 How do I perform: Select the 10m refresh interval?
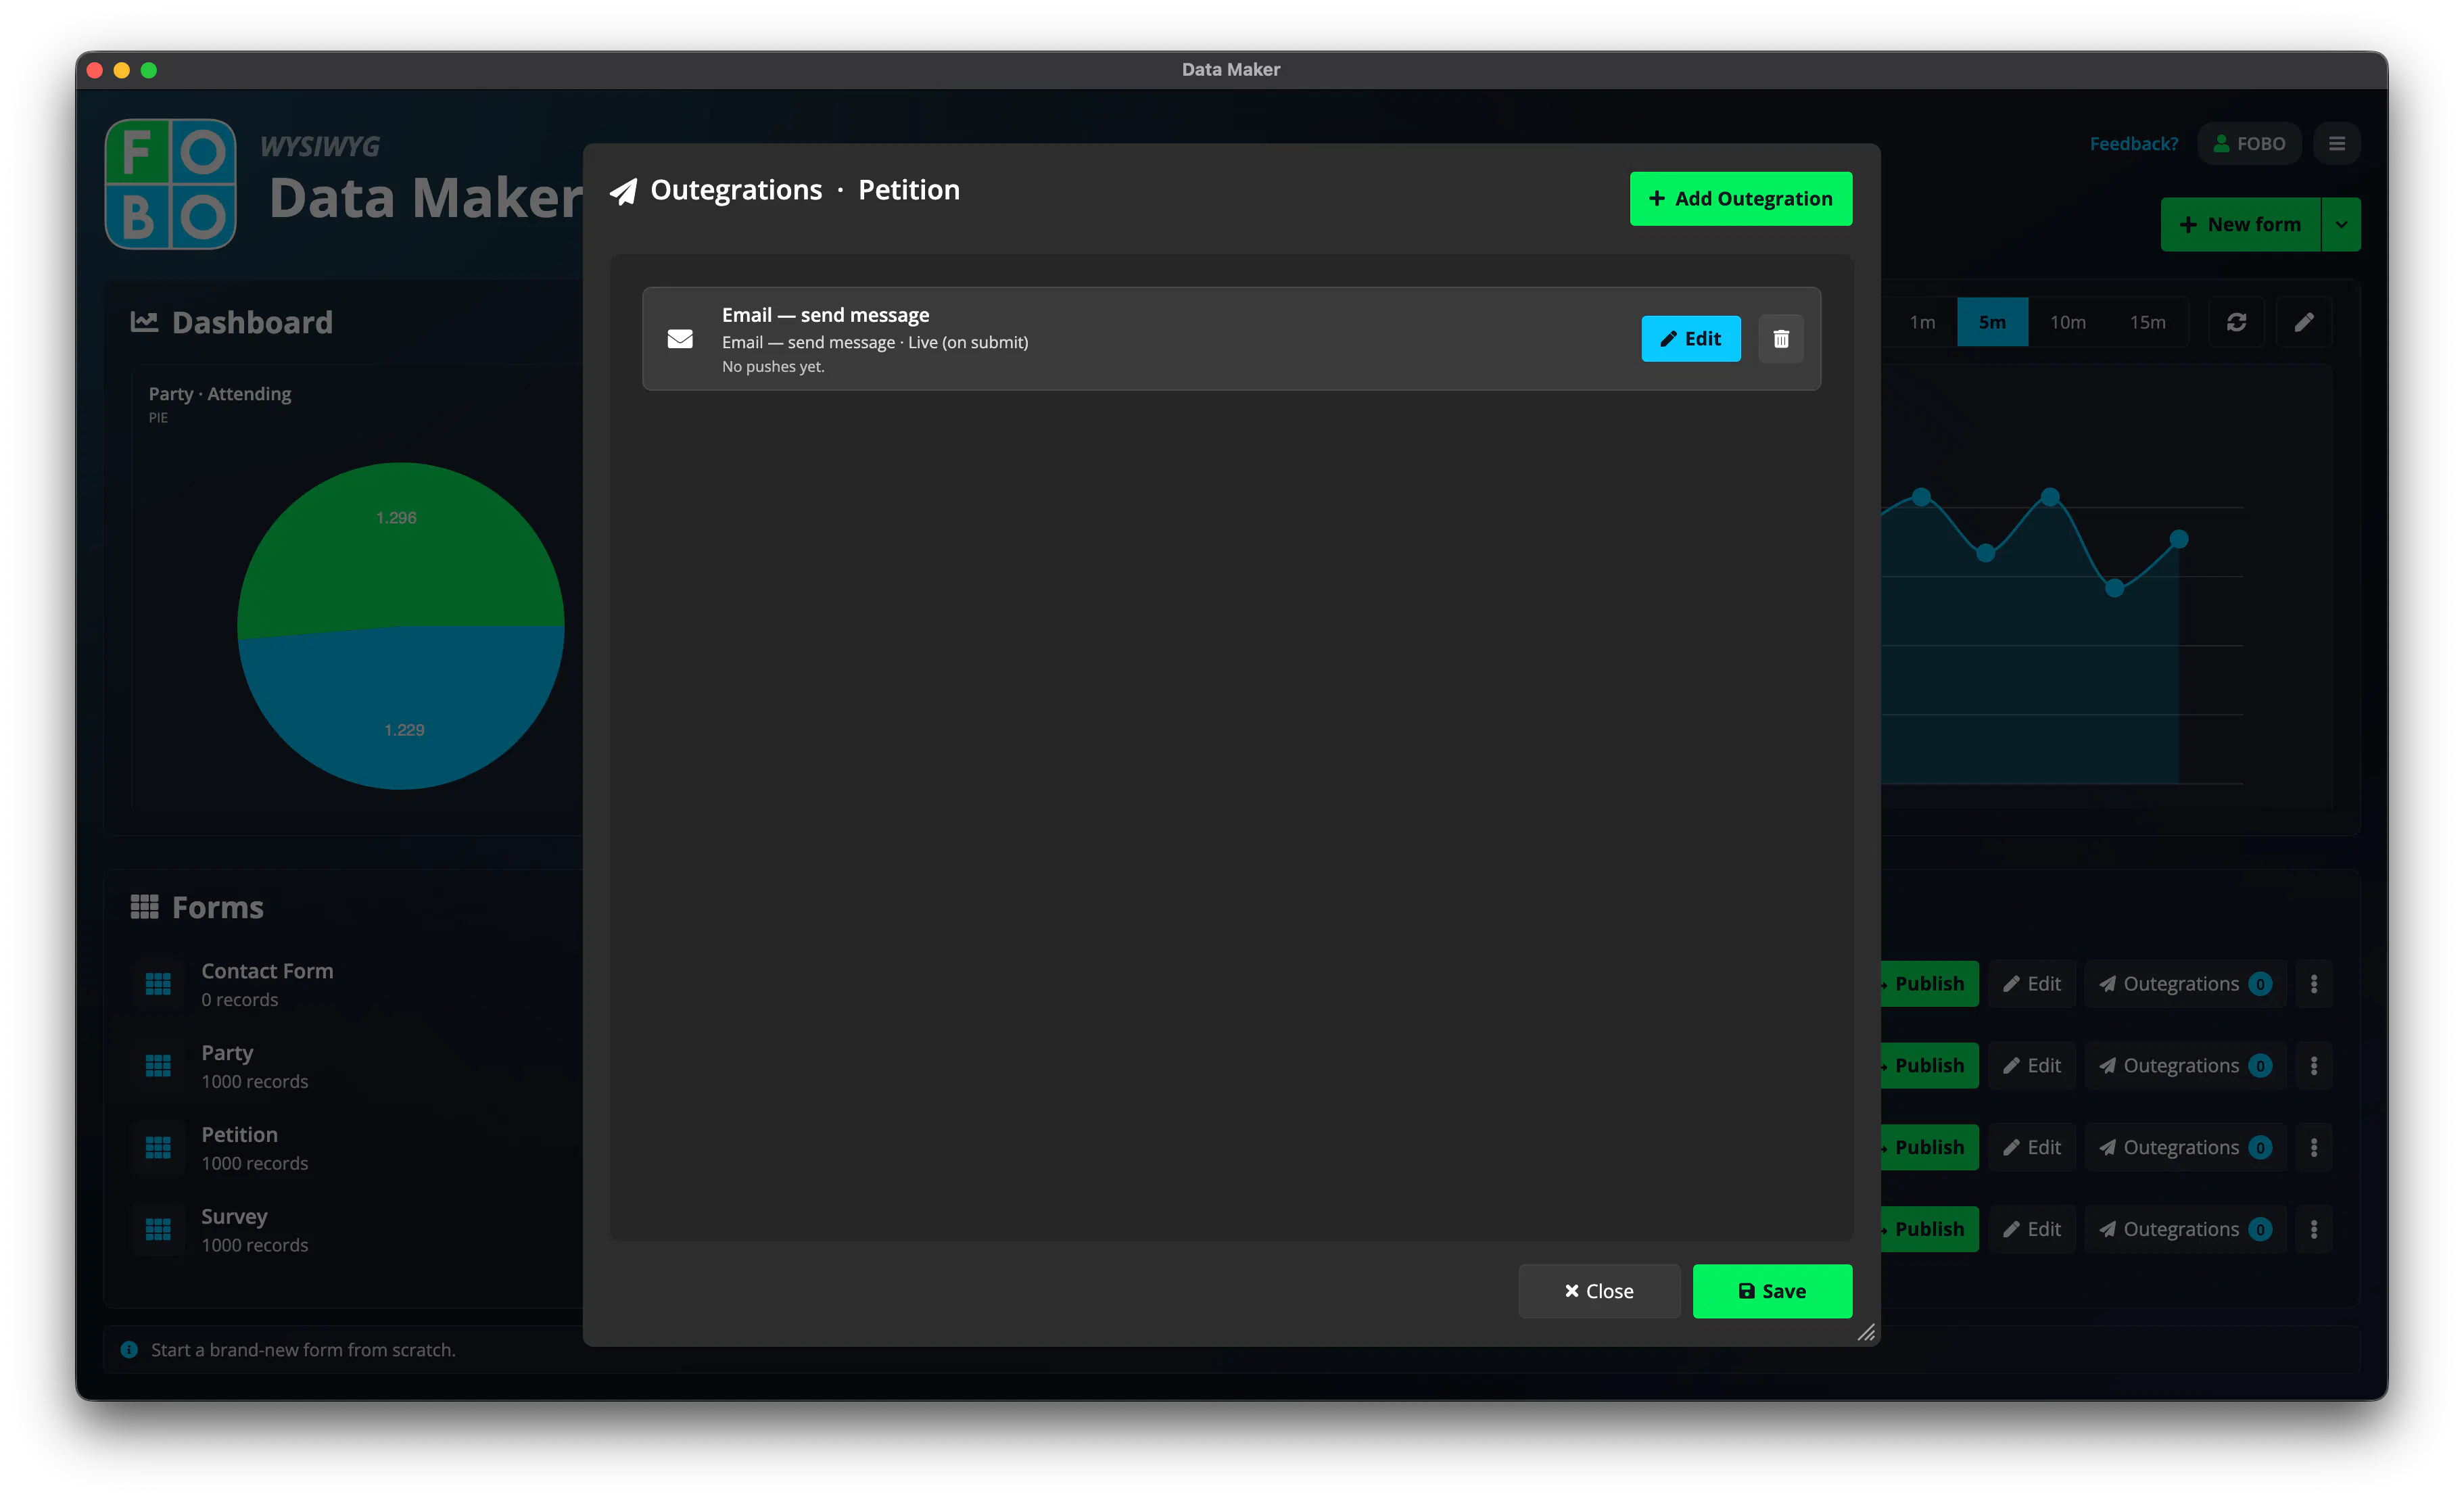click(2067, 322)
